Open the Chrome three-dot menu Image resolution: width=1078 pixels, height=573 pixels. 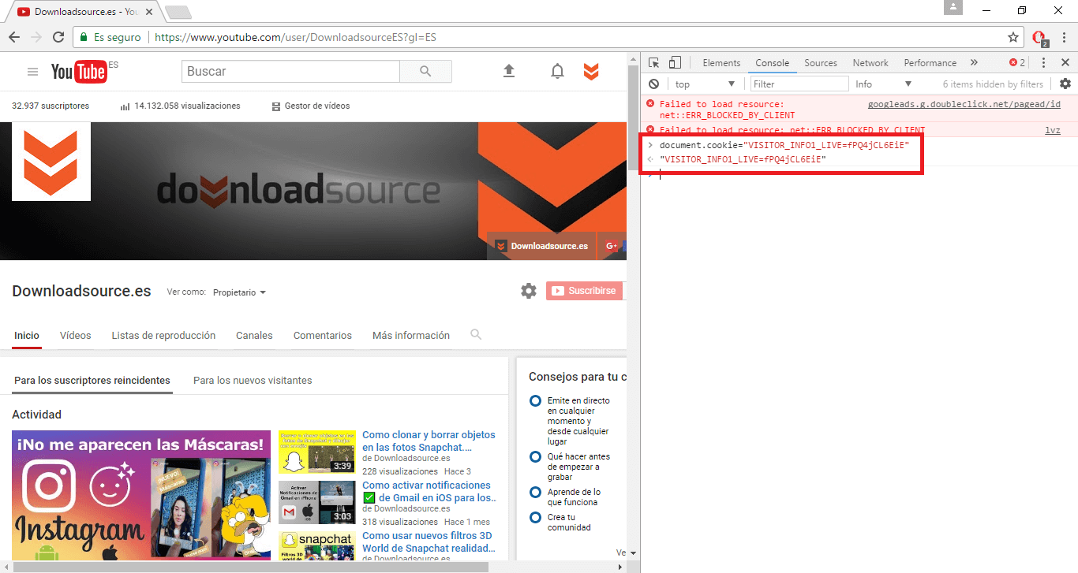pos(1063,37)
